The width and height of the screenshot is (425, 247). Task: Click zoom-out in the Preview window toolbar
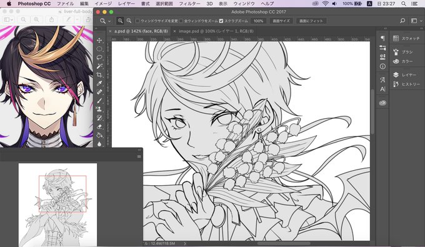coord(24,19)
